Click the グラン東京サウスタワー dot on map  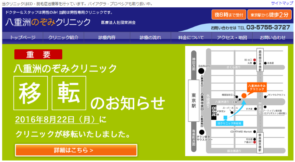coord(202,132)
